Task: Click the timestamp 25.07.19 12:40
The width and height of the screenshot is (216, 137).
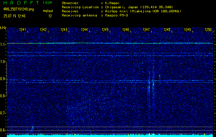Action: (x=14, y=16)
